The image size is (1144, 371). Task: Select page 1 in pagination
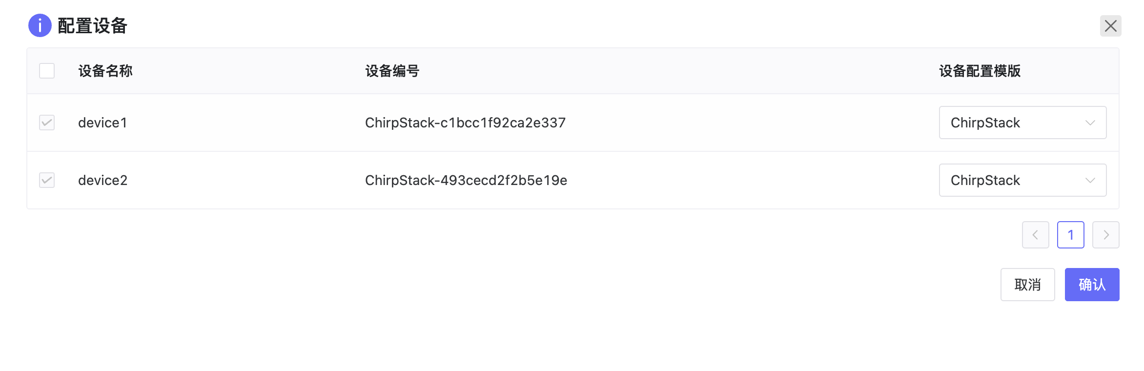1070,235
